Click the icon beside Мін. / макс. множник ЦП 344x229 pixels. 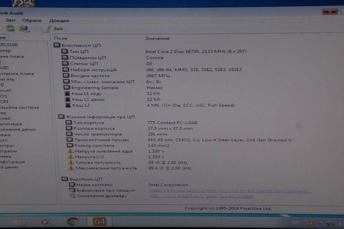pos(66,81)
